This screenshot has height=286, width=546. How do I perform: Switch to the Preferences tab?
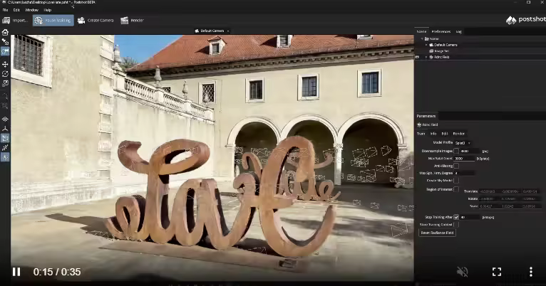pos(441,31)
